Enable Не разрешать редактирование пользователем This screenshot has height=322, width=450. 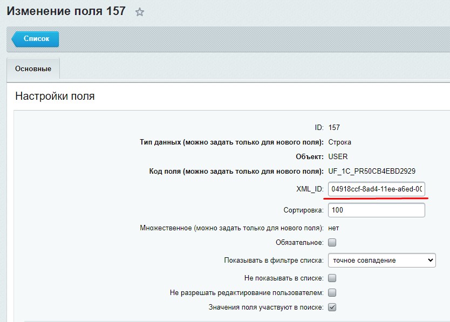click(333, 292)
